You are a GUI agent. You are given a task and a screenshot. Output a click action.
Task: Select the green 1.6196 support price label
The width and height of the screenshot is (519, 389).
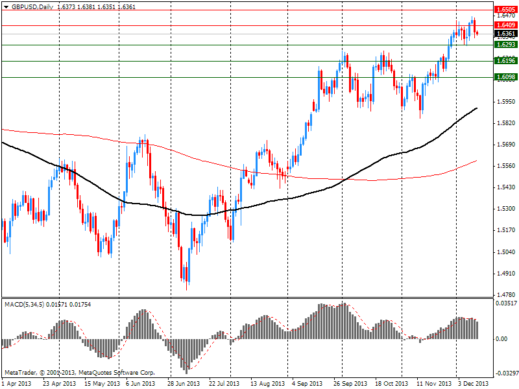coord(505,61)
